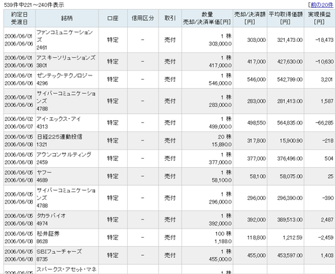Click average cost 389,513.00
The image size is (335, 274).
tap(290, 219)
